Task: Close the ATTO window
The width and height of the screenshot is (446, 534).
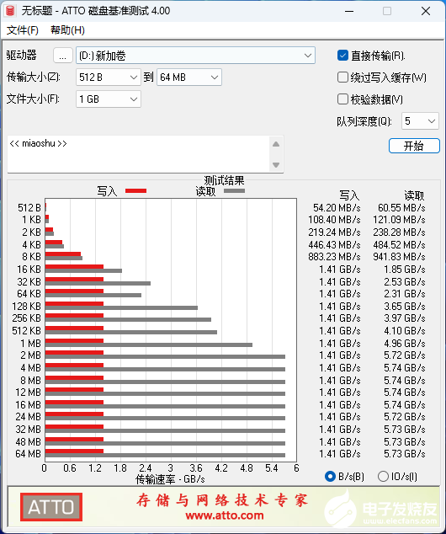Action: 426,11
